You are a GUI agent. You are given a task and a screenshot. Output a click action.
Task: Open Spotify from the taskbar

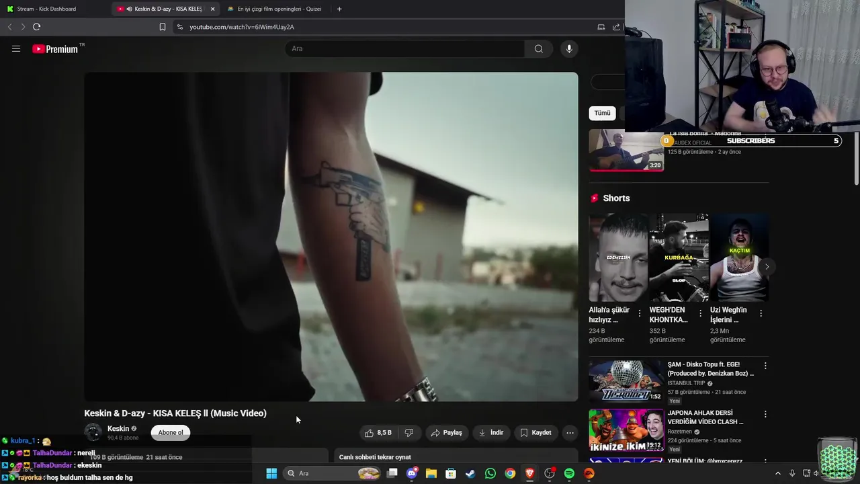pos(569,473)
